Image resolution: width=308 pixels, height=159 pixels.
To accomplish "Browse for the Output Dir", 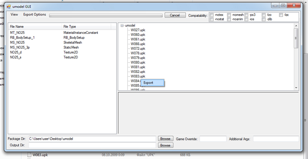I will (x=166, y=145).
